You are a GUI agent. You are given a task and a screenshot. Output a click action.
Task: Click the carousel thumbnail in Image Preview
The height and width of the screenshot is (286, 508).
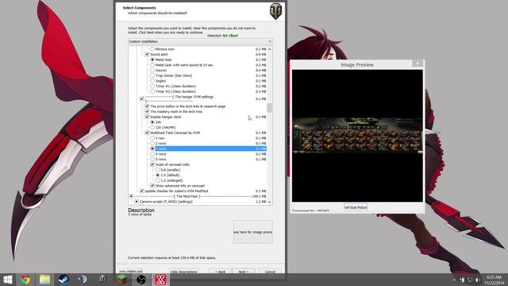click(x=357, y=135)
